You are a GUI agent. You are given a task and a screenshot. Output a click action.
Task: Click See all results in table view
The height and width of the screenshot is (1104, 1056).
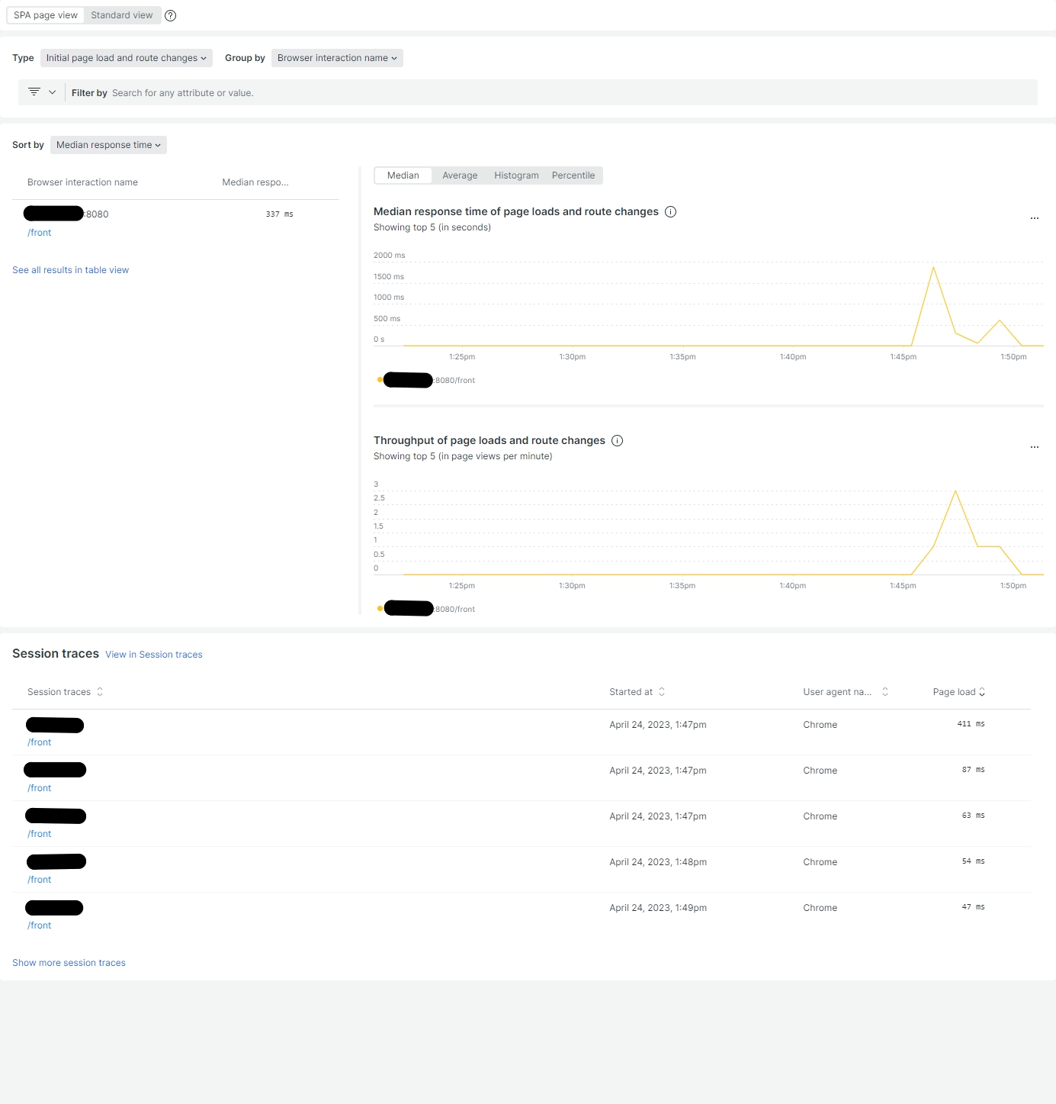tap(70, 270)
